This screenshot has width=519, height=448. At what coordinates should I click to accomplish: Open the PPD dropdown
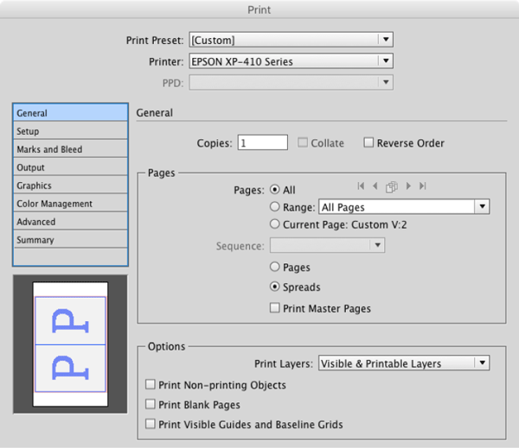point(291,82)
